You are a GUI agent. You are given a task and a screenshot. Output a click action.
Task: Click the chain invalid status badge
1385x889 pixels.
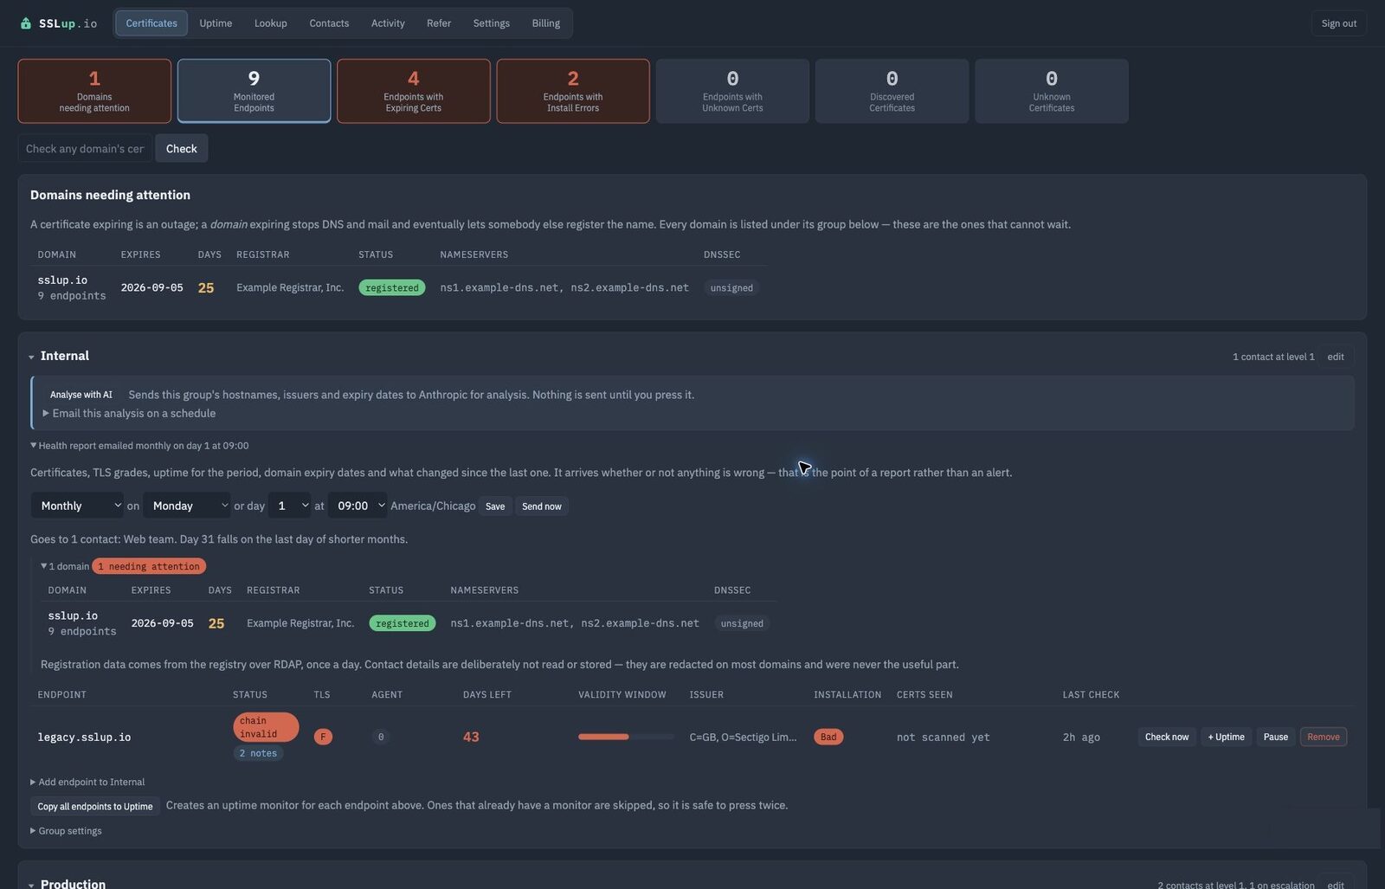(266, 727)
